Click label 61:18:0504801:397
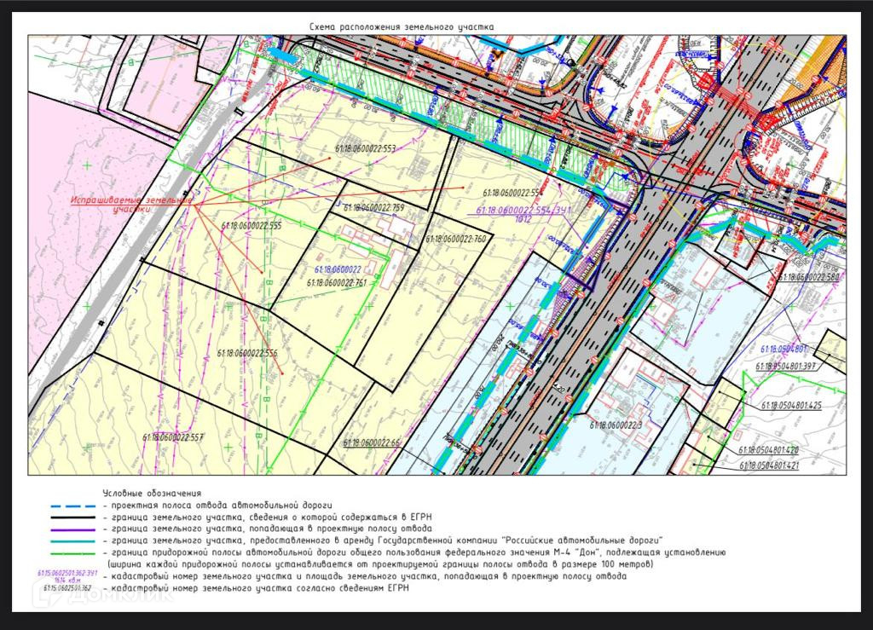873x630 pixels. point(785,367)
